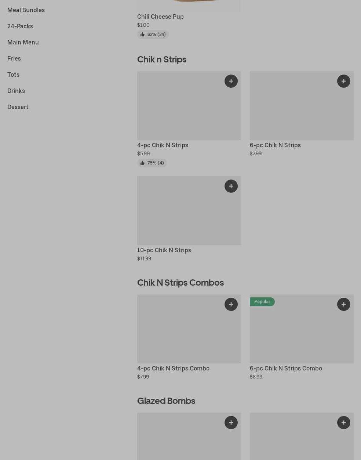The width and height of the screenshot is (361, 460).
Task: Jump to Meal Bundles category
Action: [26, 10]
